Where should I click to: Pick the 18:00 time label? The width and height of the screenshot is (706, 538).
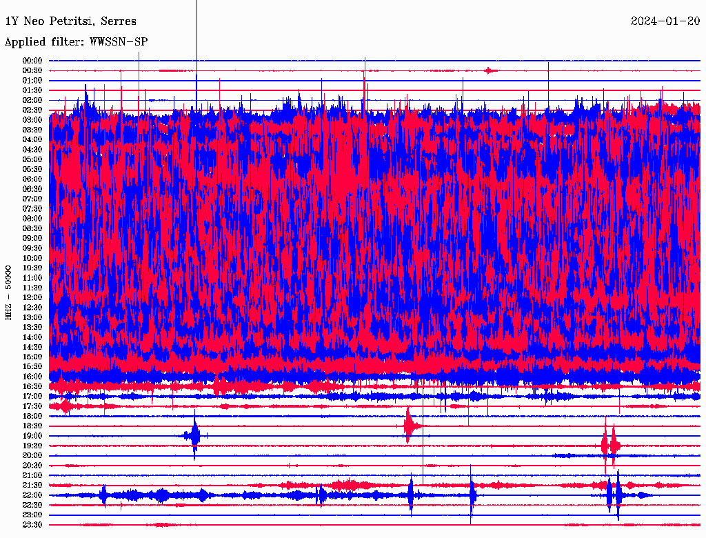[x=32, y=416]
